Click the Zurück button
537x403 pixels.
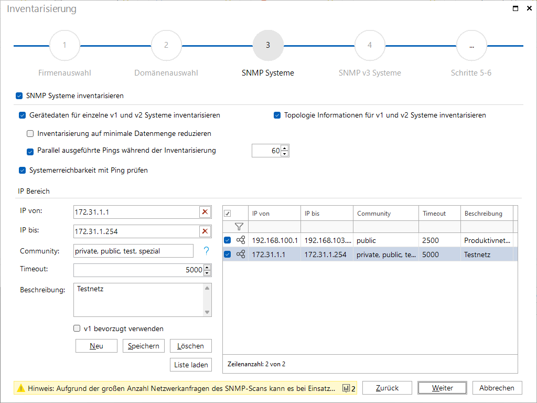pos(387,388)
